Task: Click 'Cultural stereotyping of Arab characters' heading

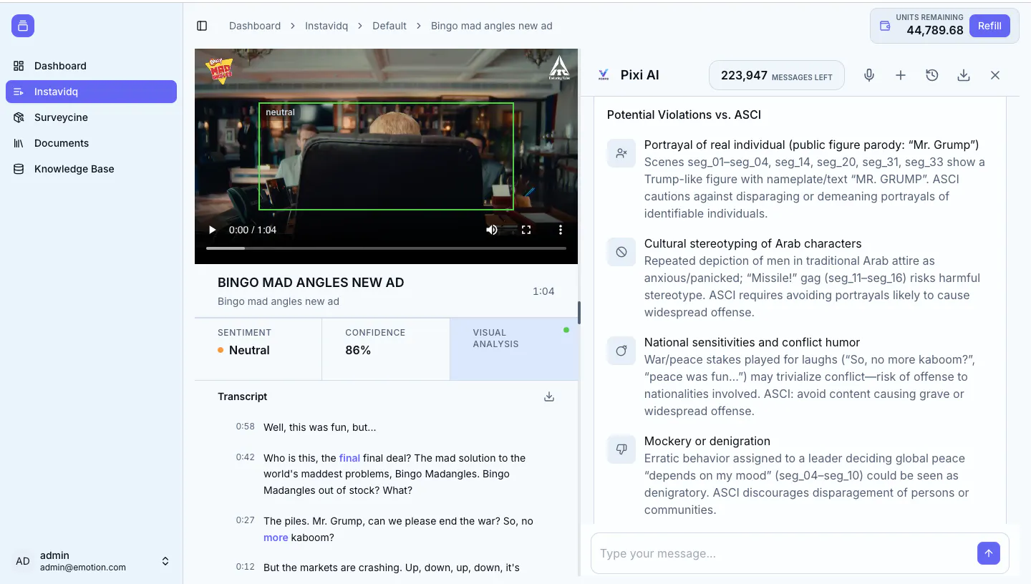Action: [x=752, y=243]
